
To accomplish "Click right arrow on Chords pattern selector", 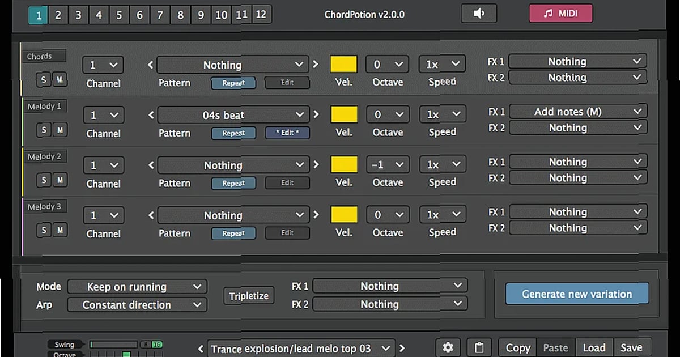I will pos(316,65).
